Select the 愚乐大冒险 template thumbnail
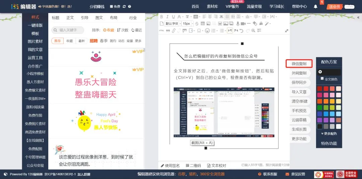 pyautogui.click(x=96, y=85)
